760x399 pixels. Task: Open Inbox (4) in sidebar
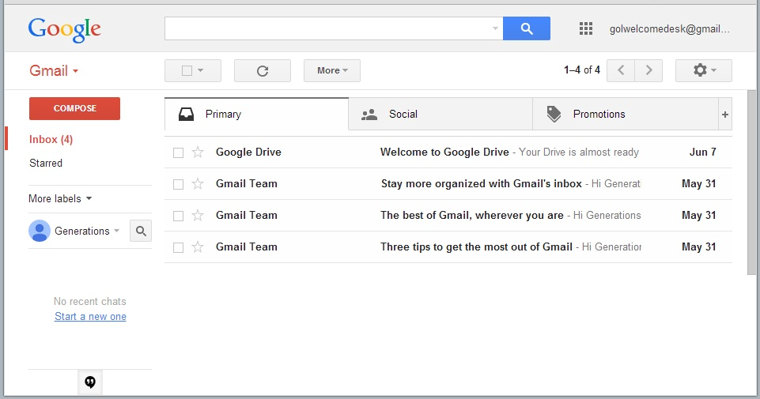(x=51, y=140)
